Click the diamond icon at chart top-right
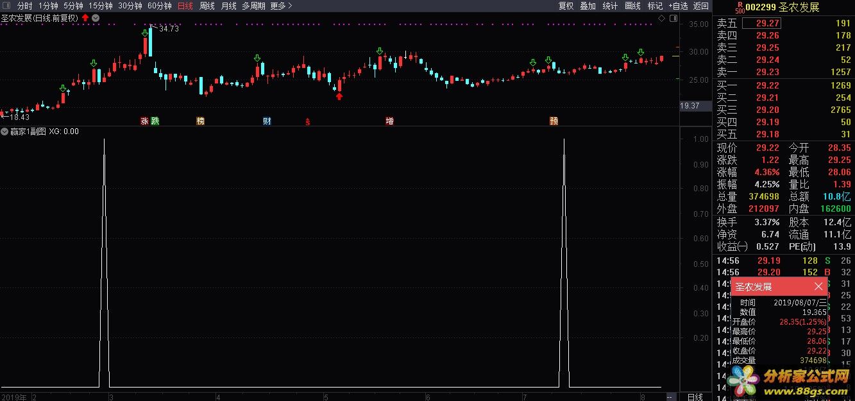Screen dimensions: 855x401 click(662, 18)
